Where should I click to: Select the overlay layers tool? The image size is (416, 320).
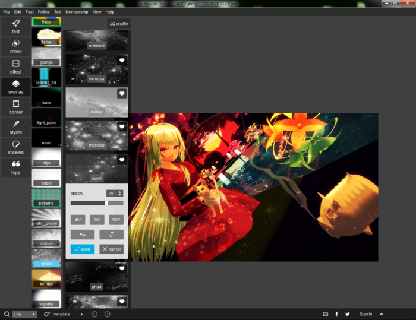(15, 87)
